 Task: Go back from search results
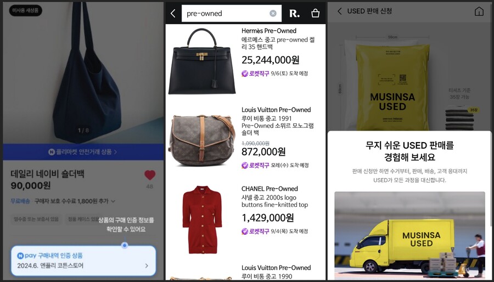173,13
